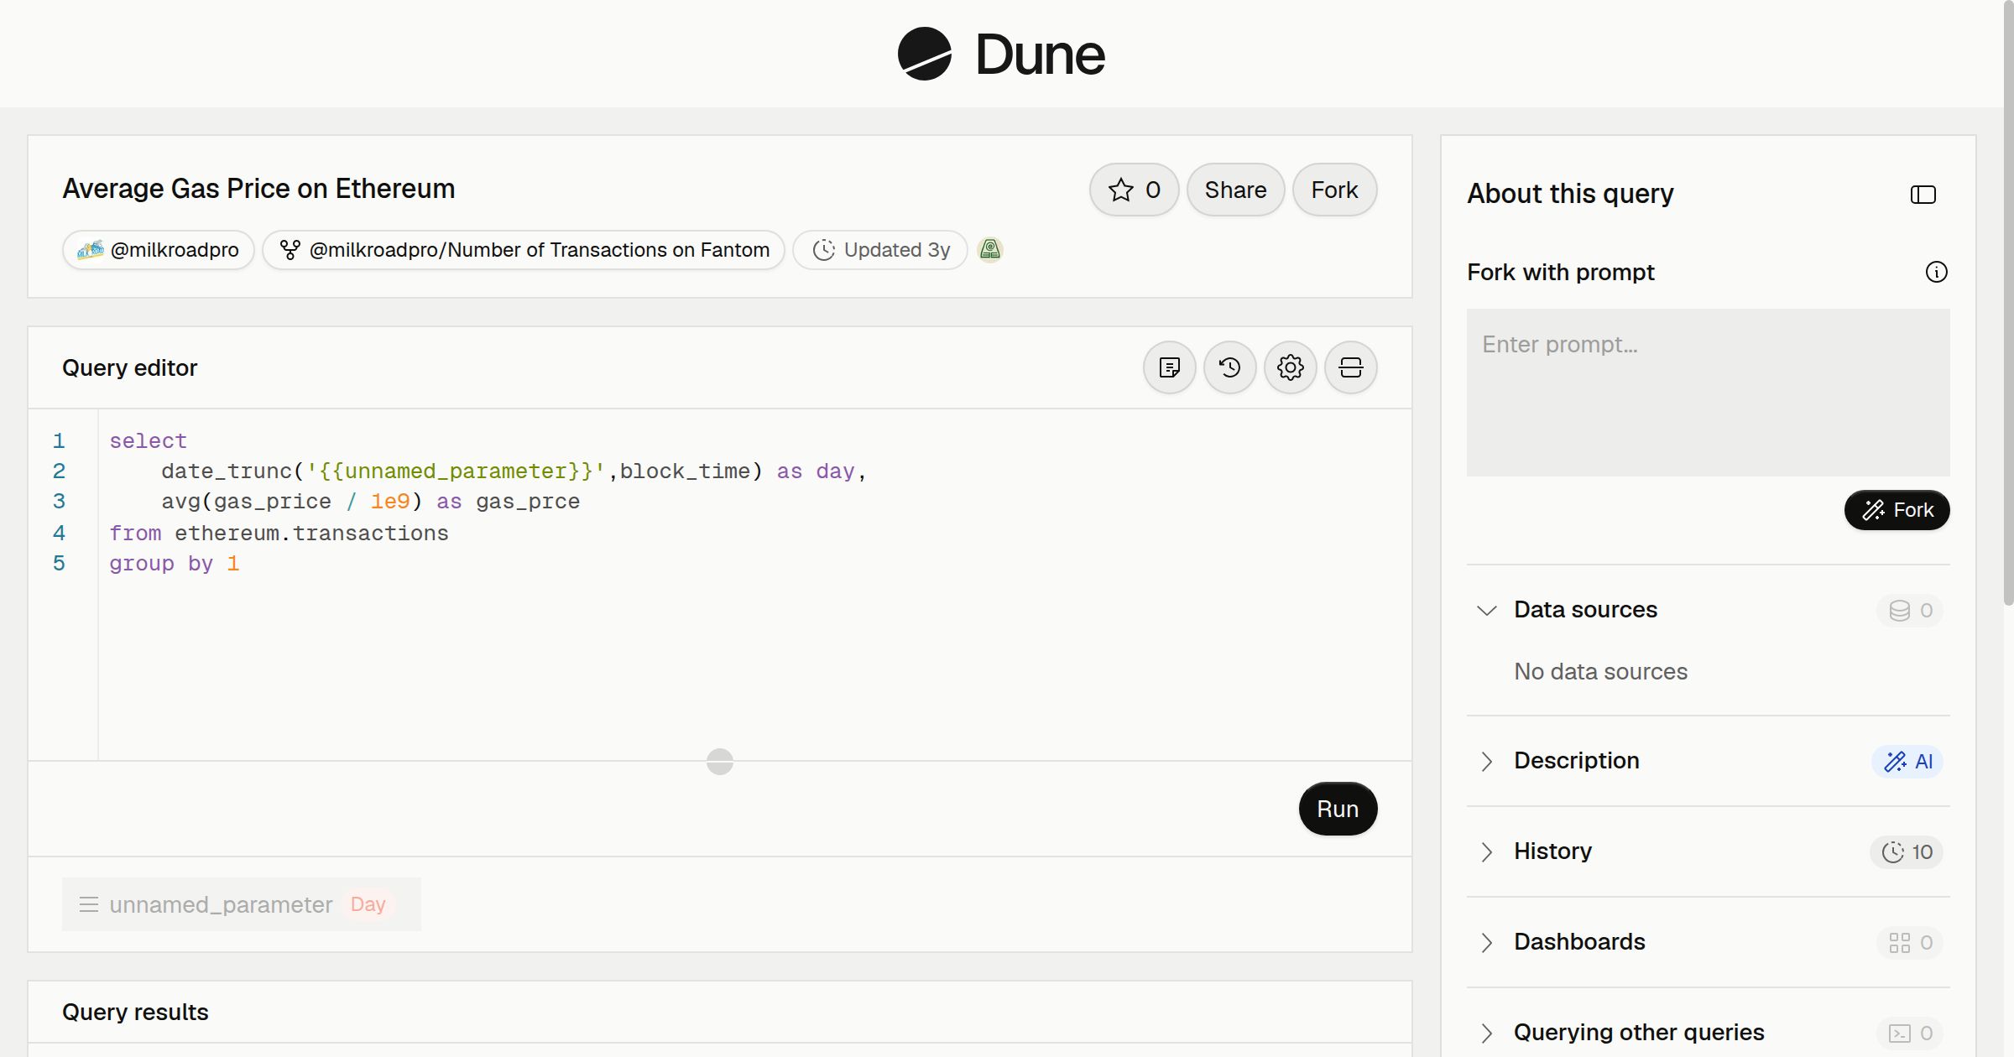Open query version history clock icon
Image resolution: width=2014 pixels, height=1057 pixels.
tap(1229, 367)
